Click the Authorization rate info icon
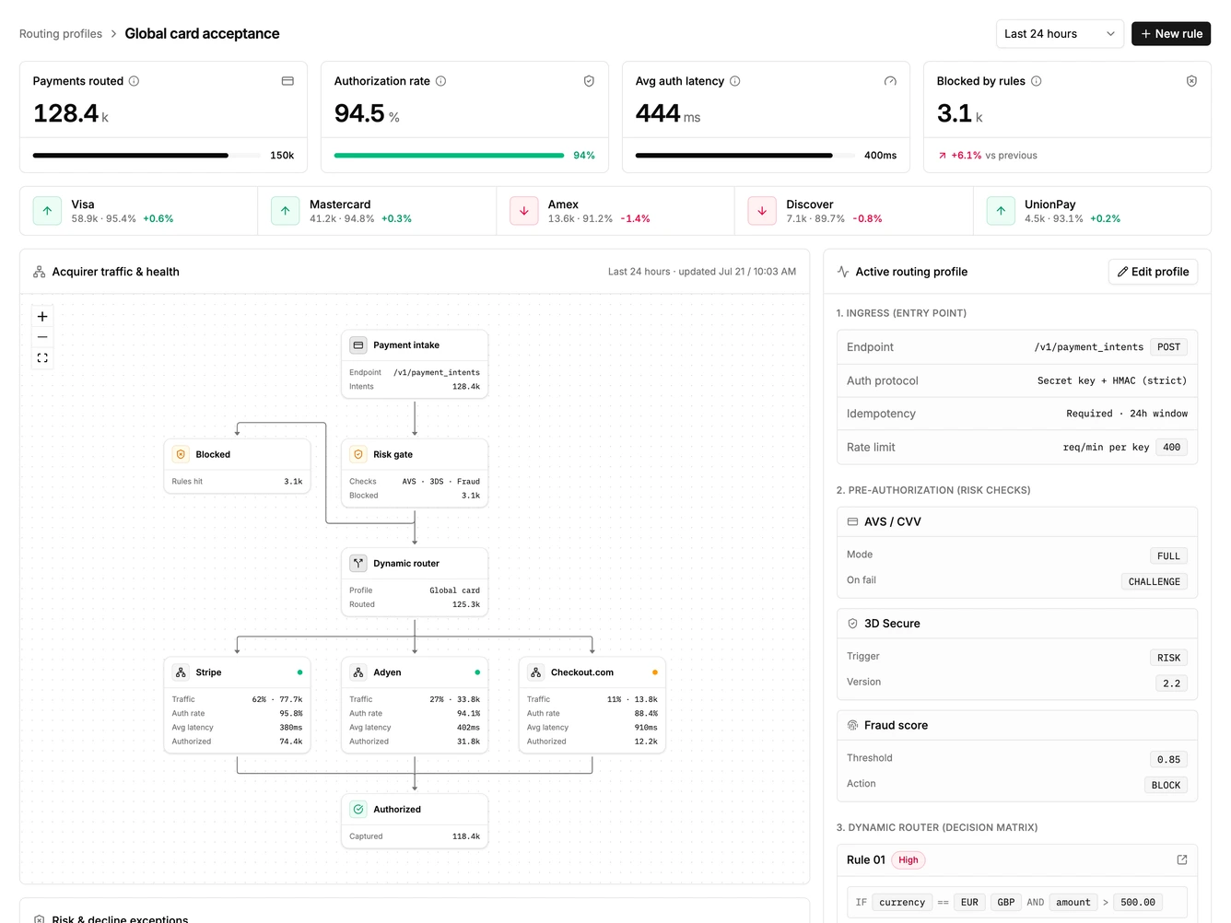The image size is (1231, 923). [440, 81]
